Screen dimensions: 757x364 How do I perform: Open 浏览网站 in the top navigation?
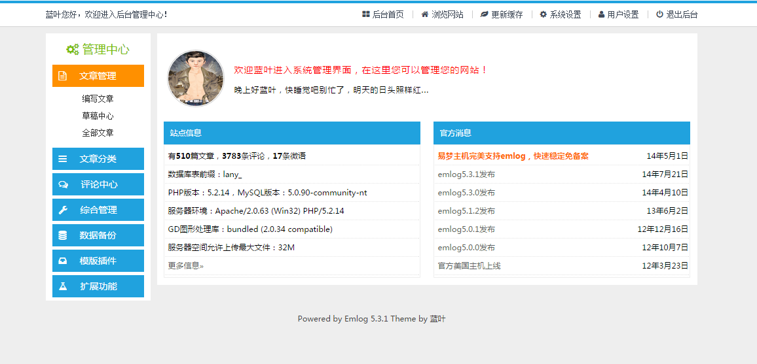coord(442,14)
